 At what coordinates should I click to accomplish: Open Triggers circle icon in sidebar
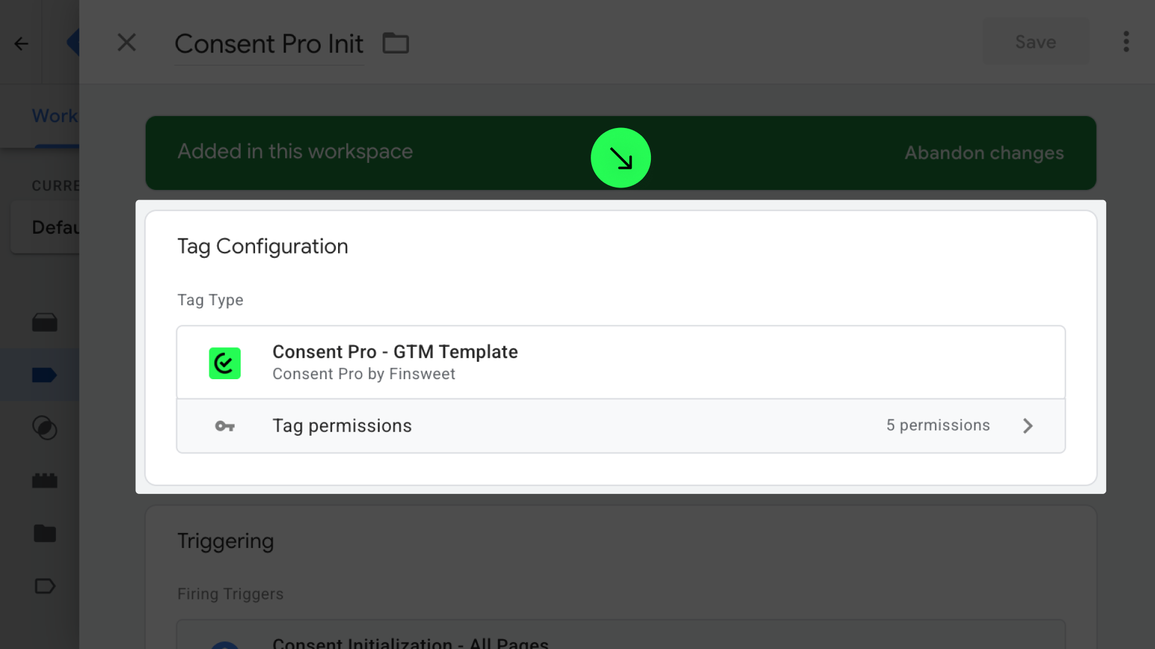coord(45,428)
